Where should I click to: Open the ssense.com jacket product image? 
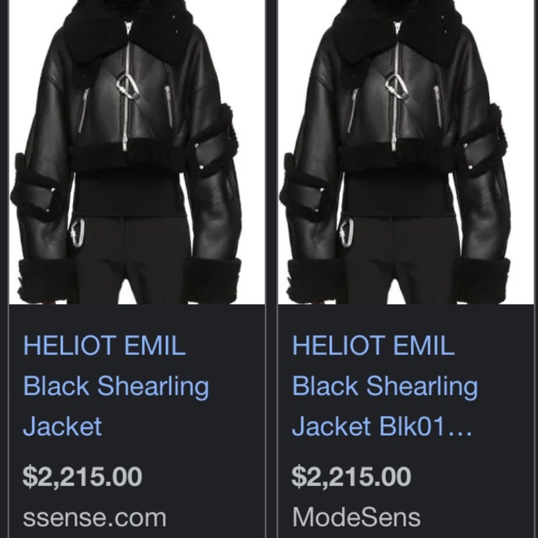[137, 152]
